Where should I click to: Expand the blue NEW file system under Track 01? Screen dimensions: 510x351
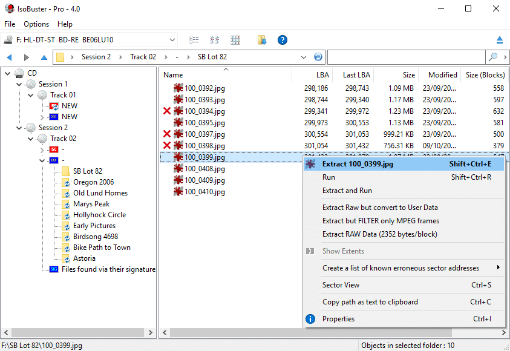(x=42, y=117)
